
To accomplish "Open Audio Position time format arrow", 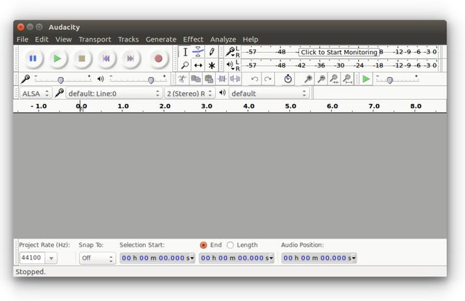I will (353, 258).
